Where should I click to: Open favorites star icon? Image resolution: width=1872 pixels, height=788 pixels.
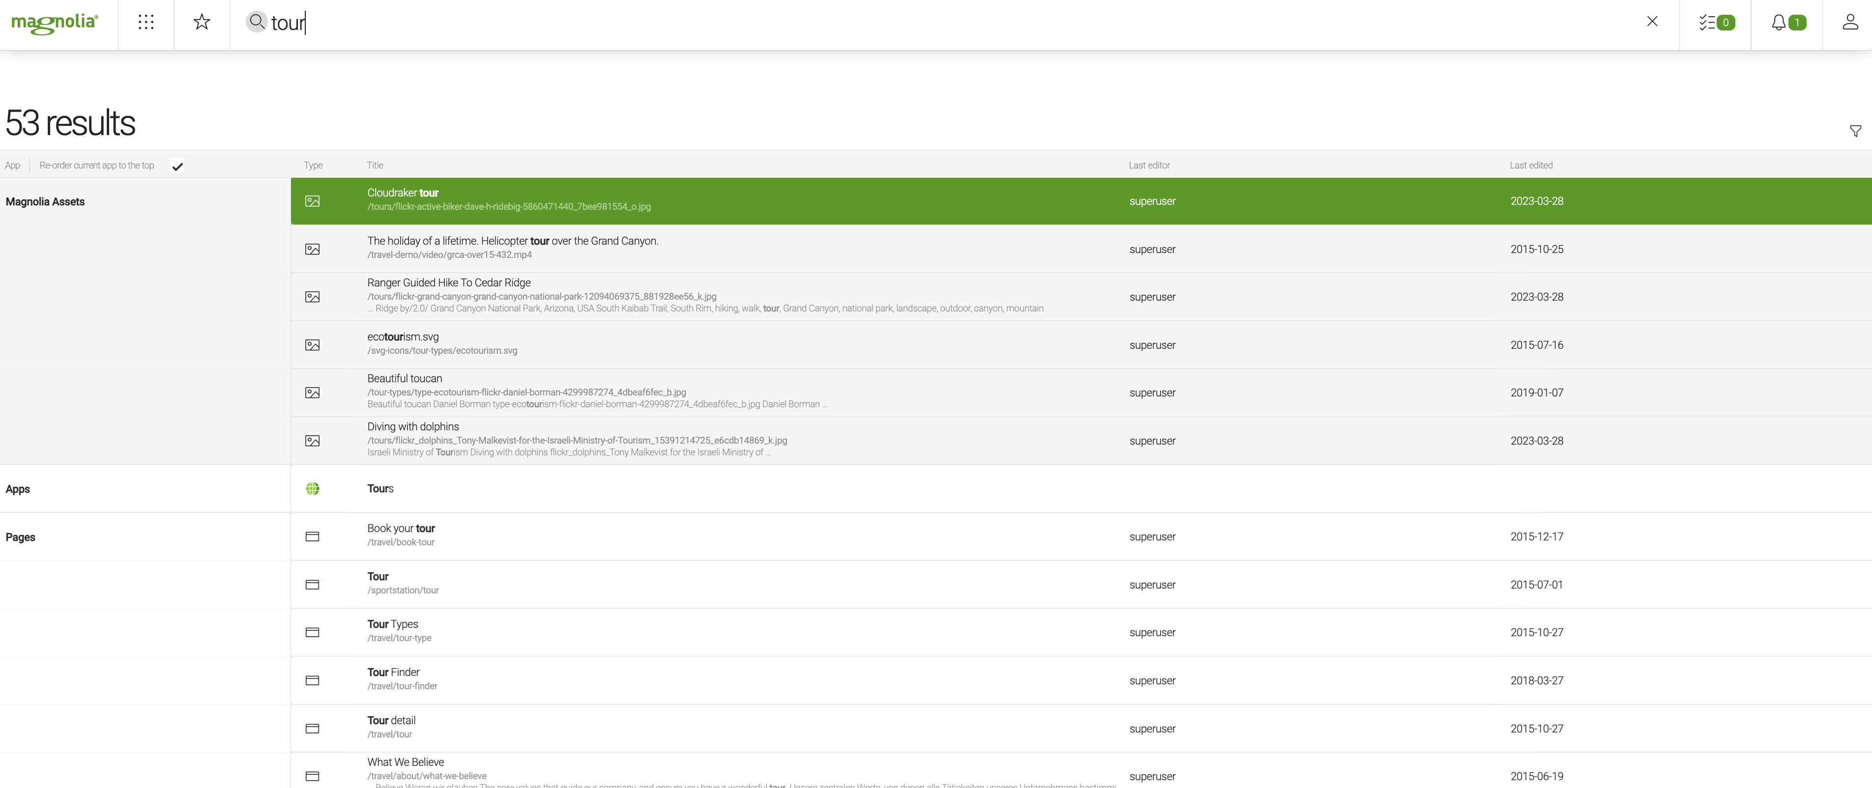(x=202, y=23)
